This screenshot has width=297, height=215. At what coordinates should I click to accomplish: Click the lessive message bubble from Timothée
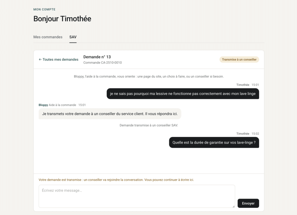point(183,94)
